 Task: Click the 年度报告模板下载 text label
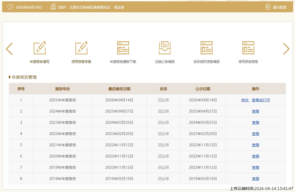tap(123, 62)
